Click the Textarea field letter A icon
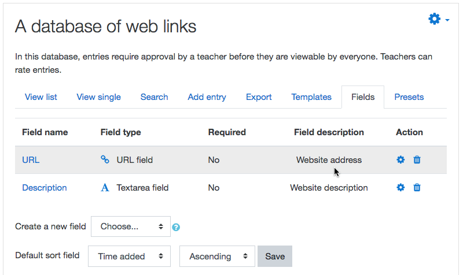 (105, 187)
